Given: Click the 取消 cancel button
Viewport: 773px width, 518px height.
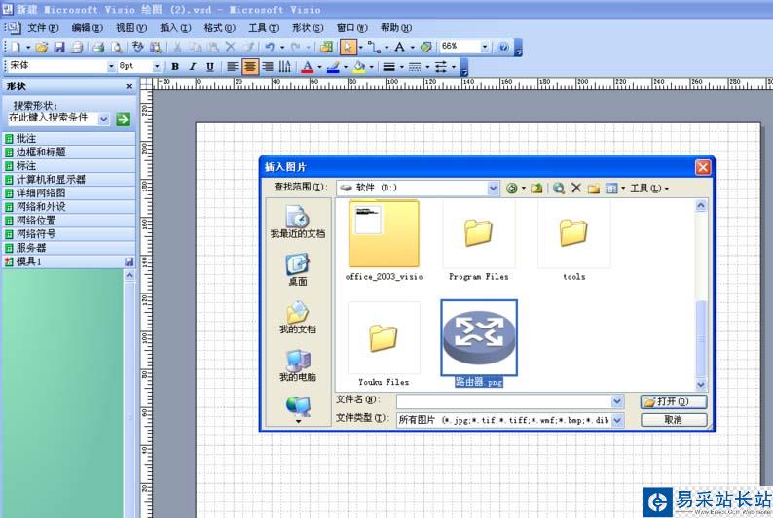Looking at the screenshot, I should [674, 420].
